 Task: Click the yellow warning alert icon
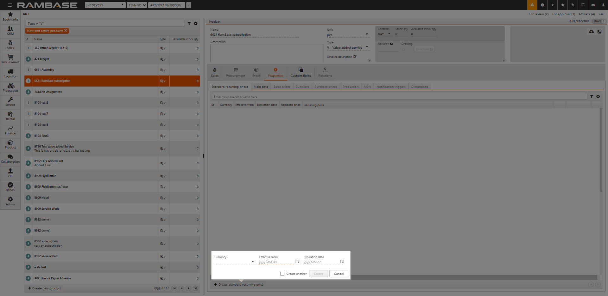pyautogui.click(x=532, y=5)
